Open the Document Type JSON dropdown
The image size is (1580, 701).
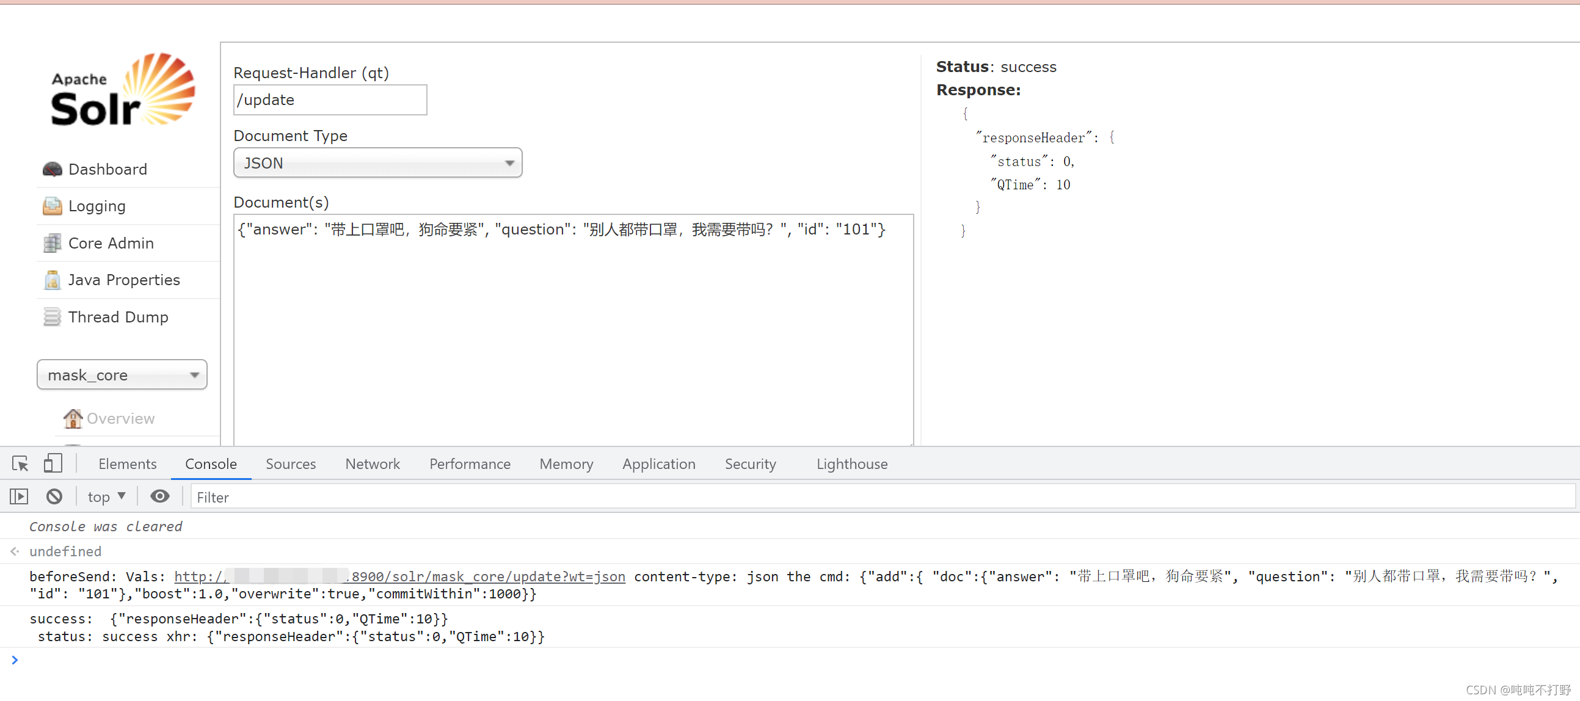[378, 163]
